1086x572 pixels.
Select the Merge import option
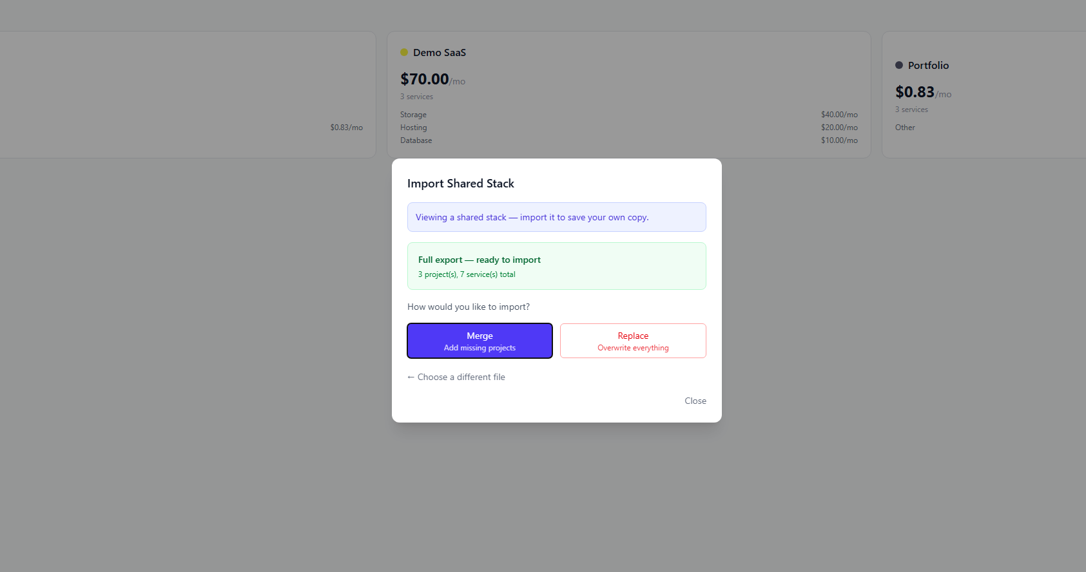click(480, 340)
